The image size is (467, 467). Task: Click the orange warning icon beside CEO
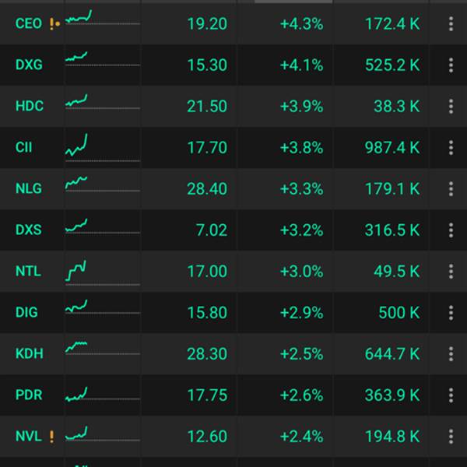pos(53,24)
